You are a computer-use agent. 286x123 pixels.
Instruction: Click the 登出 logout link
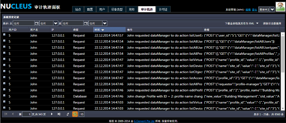(x=254, y=10)
